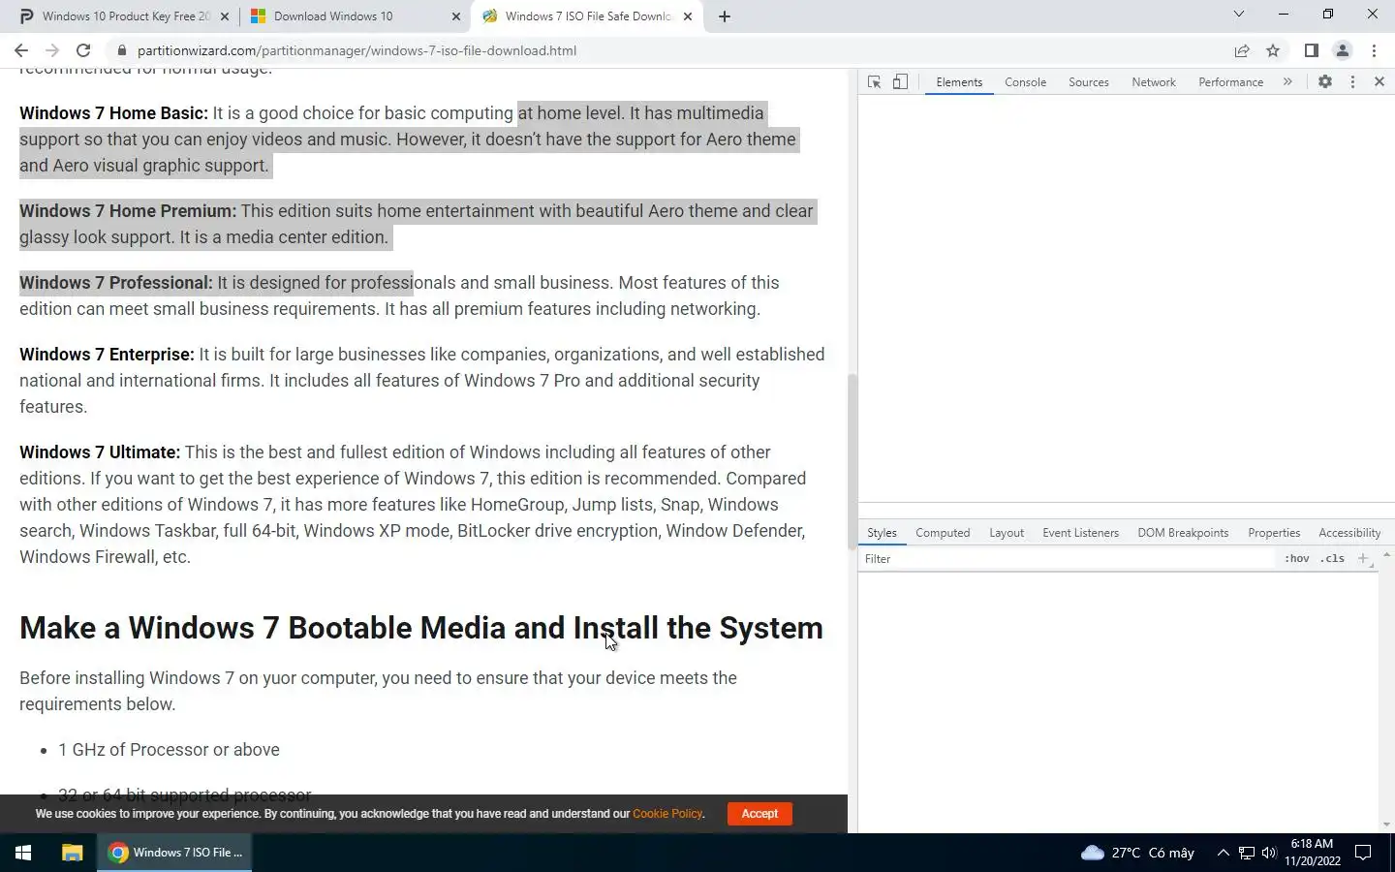Click the 'Windows 7 Enterprise:' bold text
The width and height of the screenshot is (1395, 872).
click(107, 355)
